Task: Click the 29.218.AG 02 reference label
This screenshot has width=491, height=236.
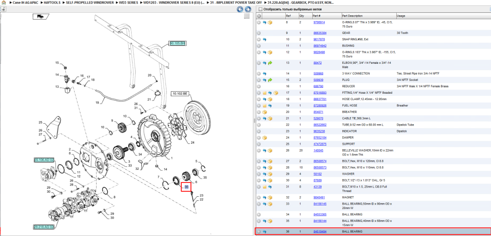Action: point(44,226)
